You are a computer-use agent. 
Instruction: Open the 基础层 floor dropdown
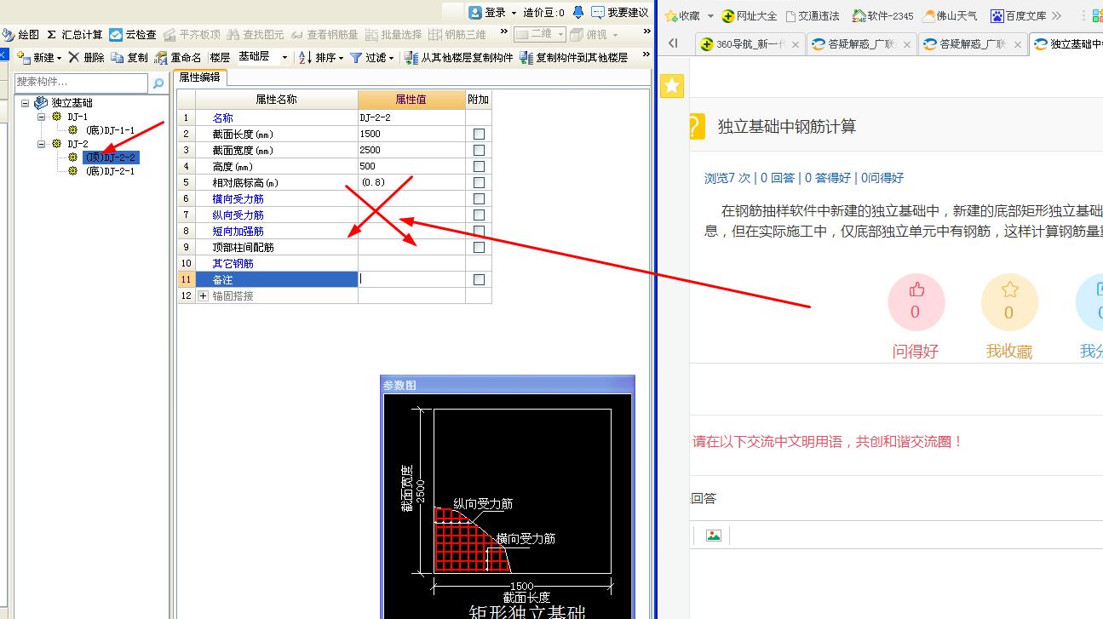coord(284,57)
